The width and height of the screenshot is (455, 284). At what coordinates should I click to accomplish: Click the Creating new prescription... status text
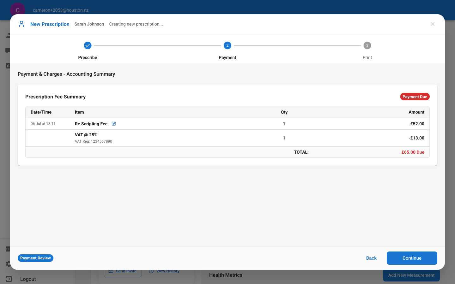coord(136,24)
